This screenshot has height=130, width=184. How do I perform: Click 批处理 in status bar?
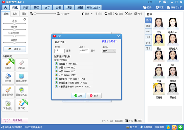(132, 127)
